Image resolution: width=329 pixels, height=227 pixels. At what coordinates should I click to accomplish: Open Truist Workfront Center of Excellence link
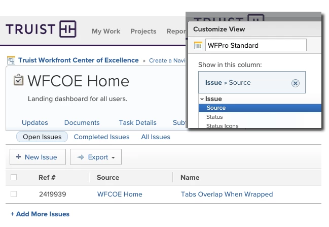pos(78,60)
